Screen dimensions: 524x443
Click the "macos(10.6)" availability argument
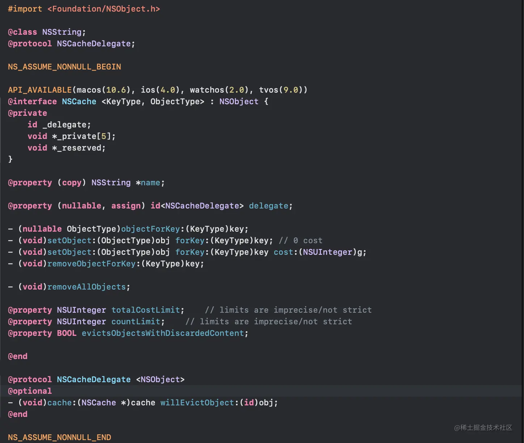[103, 90]
